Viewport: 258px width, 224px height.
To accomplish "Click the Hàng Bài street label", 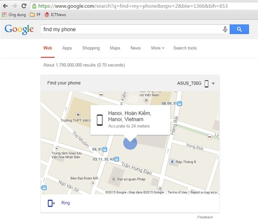I will (174, 125).
